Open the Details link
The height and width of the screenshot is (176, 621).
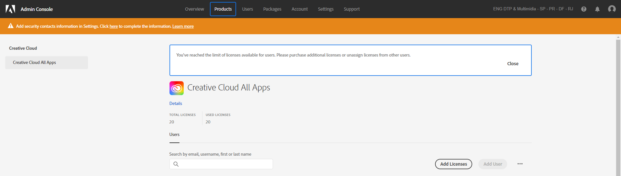coord(176,103)
